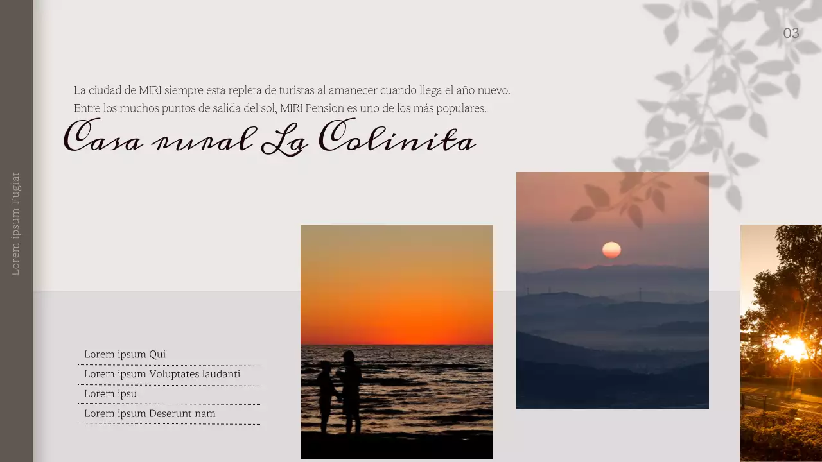Click the paragraph line starting 'La ciudad de MIRI'
This screenshot has height=462, width=822.
coord(292,90)
